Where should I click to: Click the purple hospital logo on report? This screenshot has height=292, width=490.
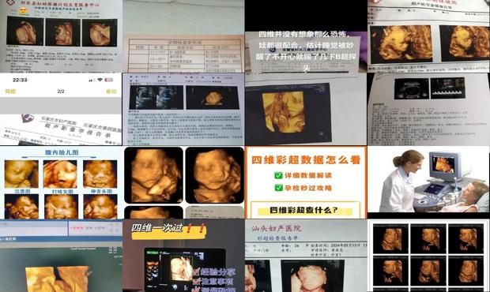coord(28,118)
